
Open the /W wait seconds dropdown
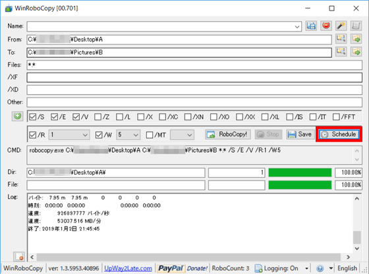click(136, 135)
